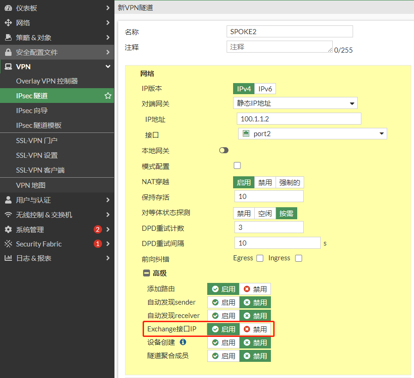Set NAT穿越 to 强制的
Viewport: 414px width, 378px height.
pos(290,182)
